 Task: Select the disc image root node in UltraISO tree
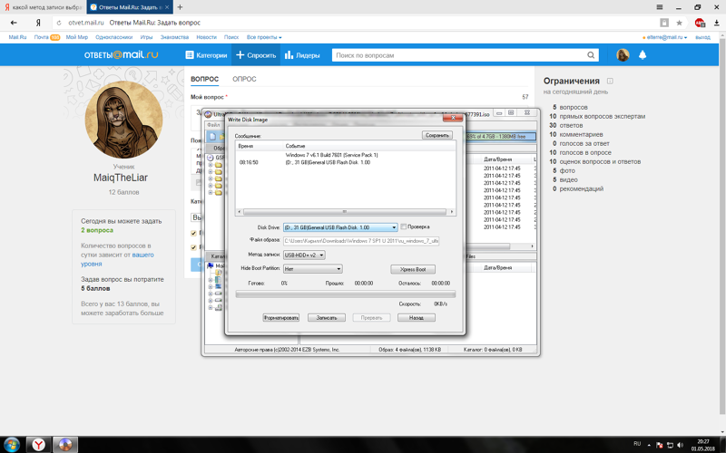tap(211, 158)
